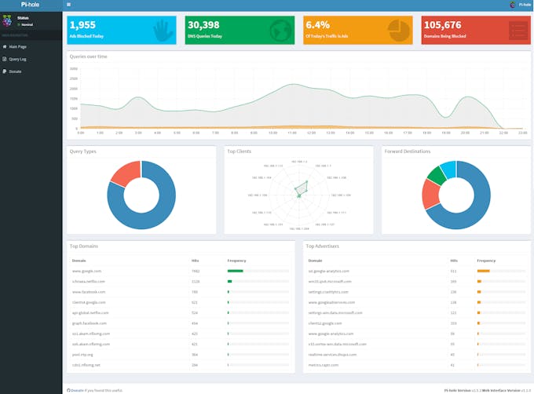The width and height of the screenshot is (534, 394).
Task: Click the document icon beside Query Log
Action: (x=5, y=59)
